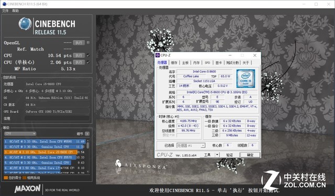Click the CPU-Z title bar app icon
335x196 pixels.
(158, 55)
